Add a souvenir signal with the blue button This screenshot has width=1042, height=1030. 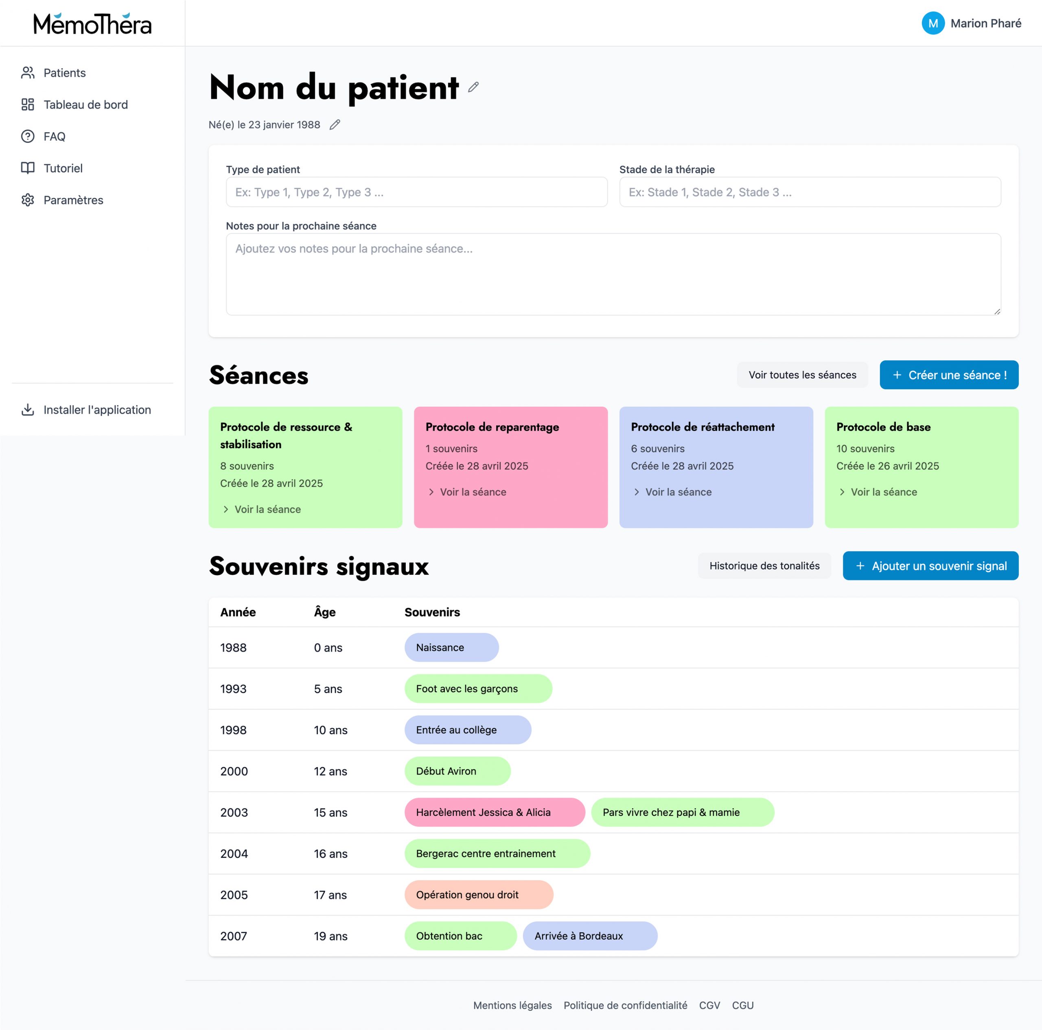930,566
